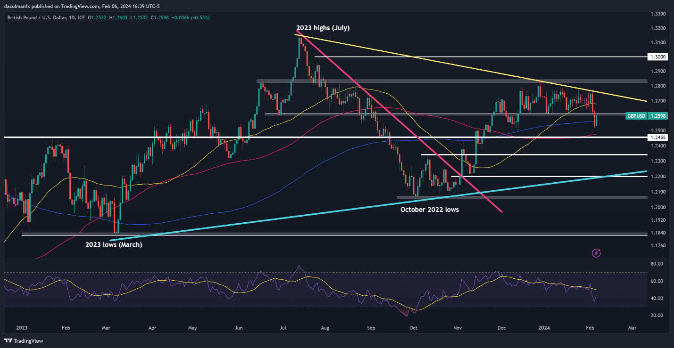Click the British Pound / U.S. Dollar chart title
Screen dimensions: 674x348
[x=42, y=17]
